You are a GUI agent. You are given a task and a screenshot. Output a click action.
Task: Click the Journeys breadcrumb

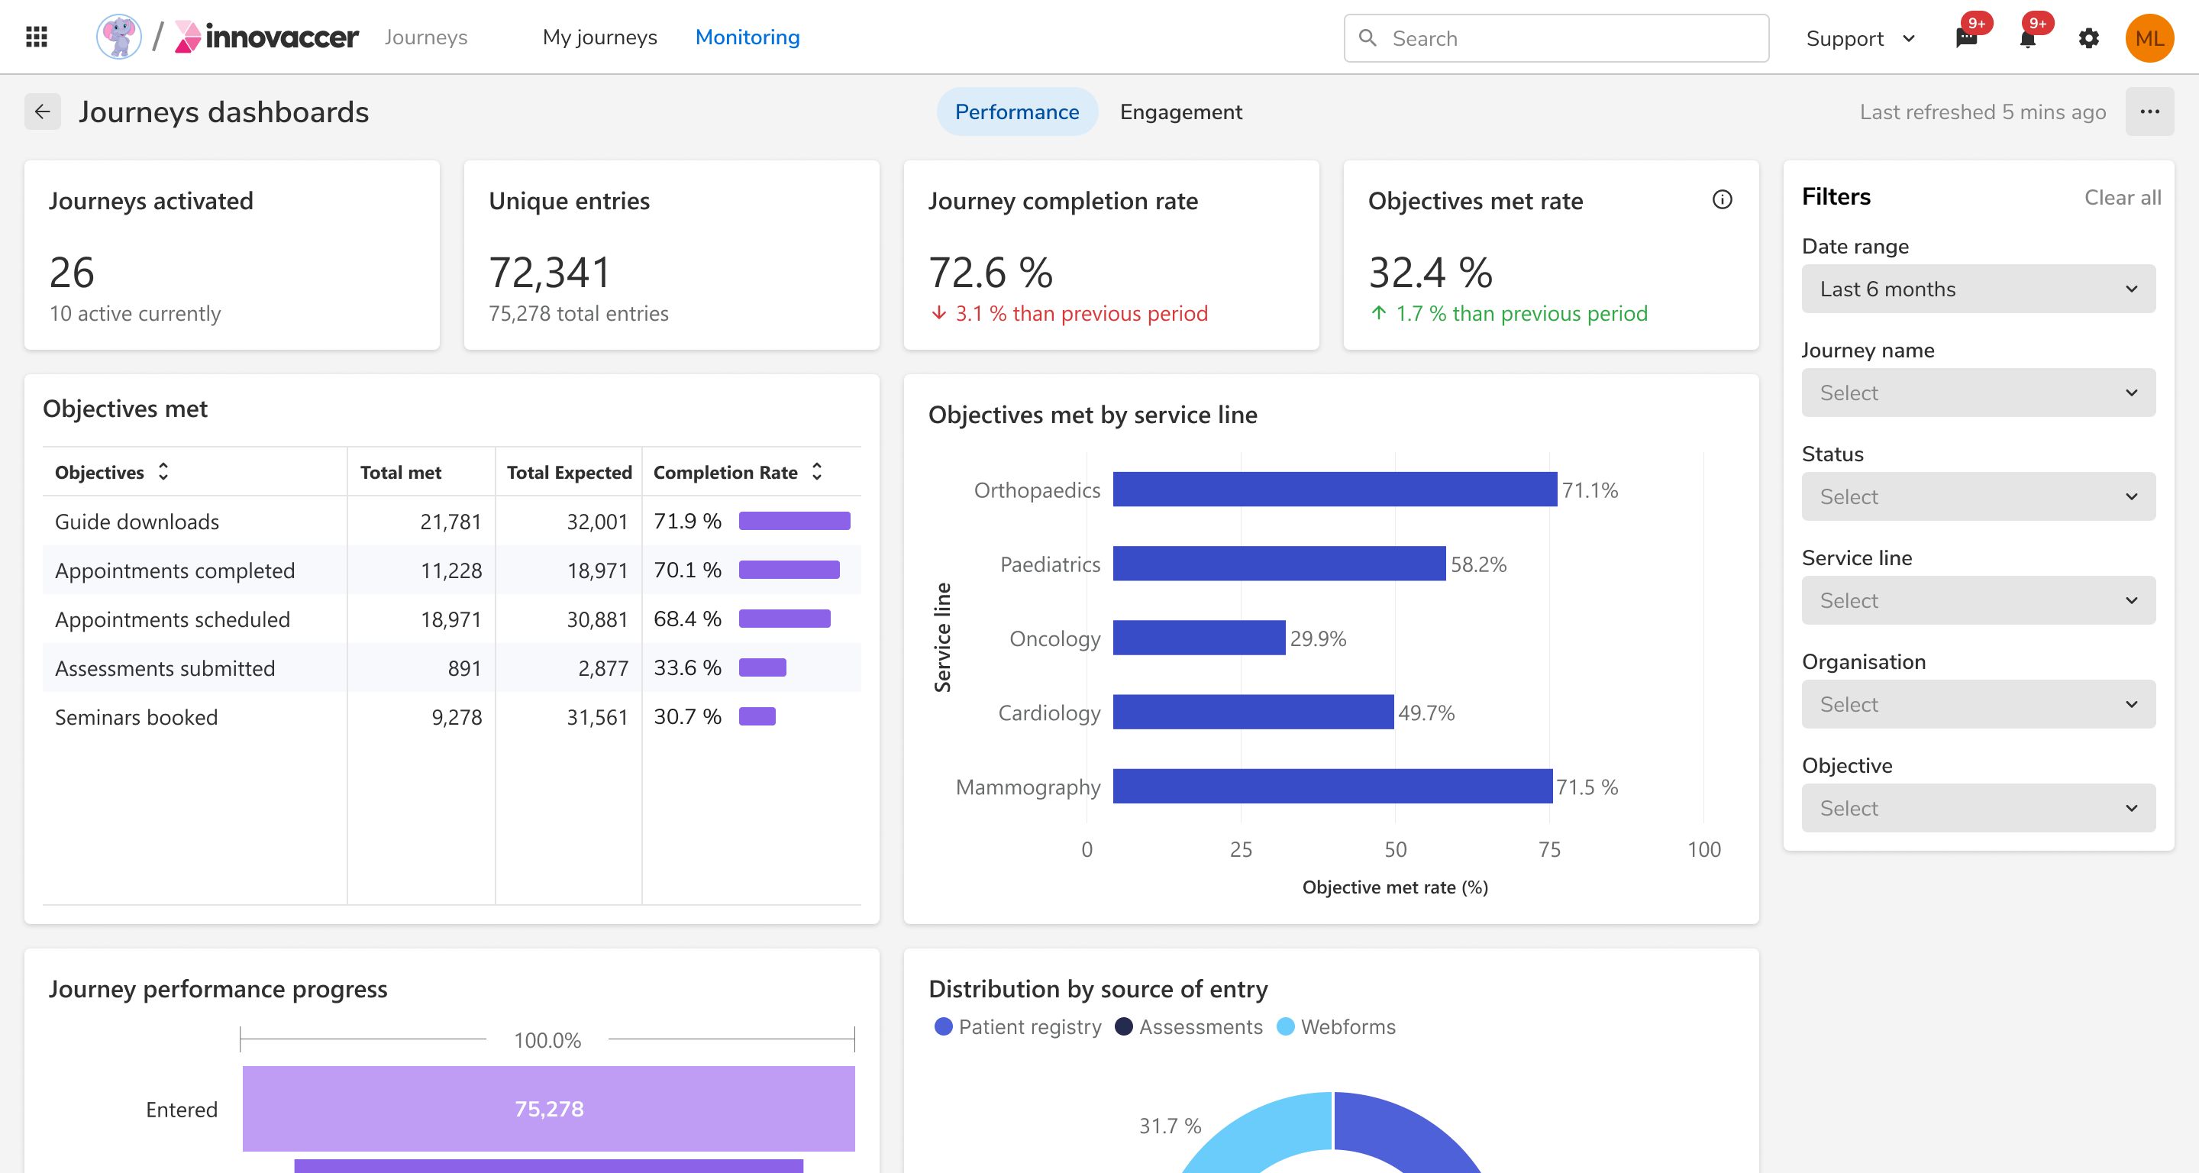pyautogui.click(x=426, y=37)
